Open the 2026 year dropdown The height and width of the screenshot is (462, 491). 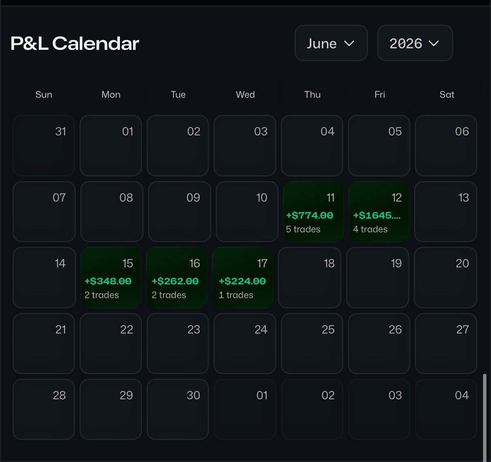point(415,43)
